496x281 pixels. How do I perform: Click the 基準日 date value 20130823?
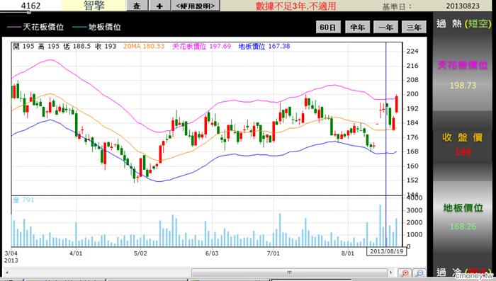463,6
